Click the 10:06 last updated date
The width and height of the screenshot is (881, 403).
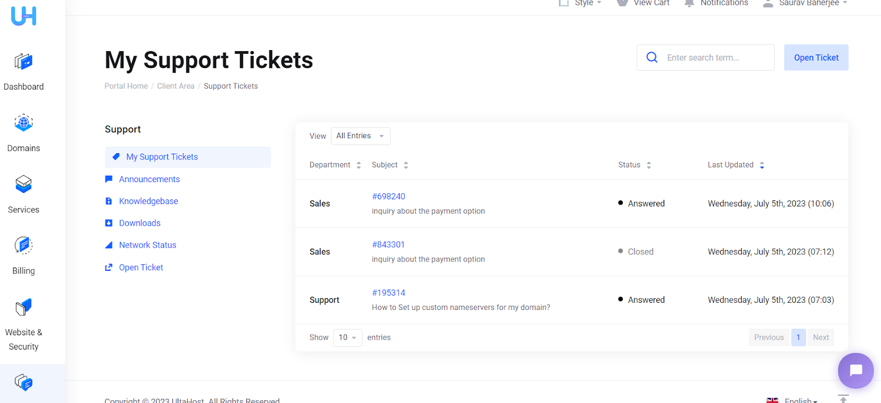pos(771,204)
